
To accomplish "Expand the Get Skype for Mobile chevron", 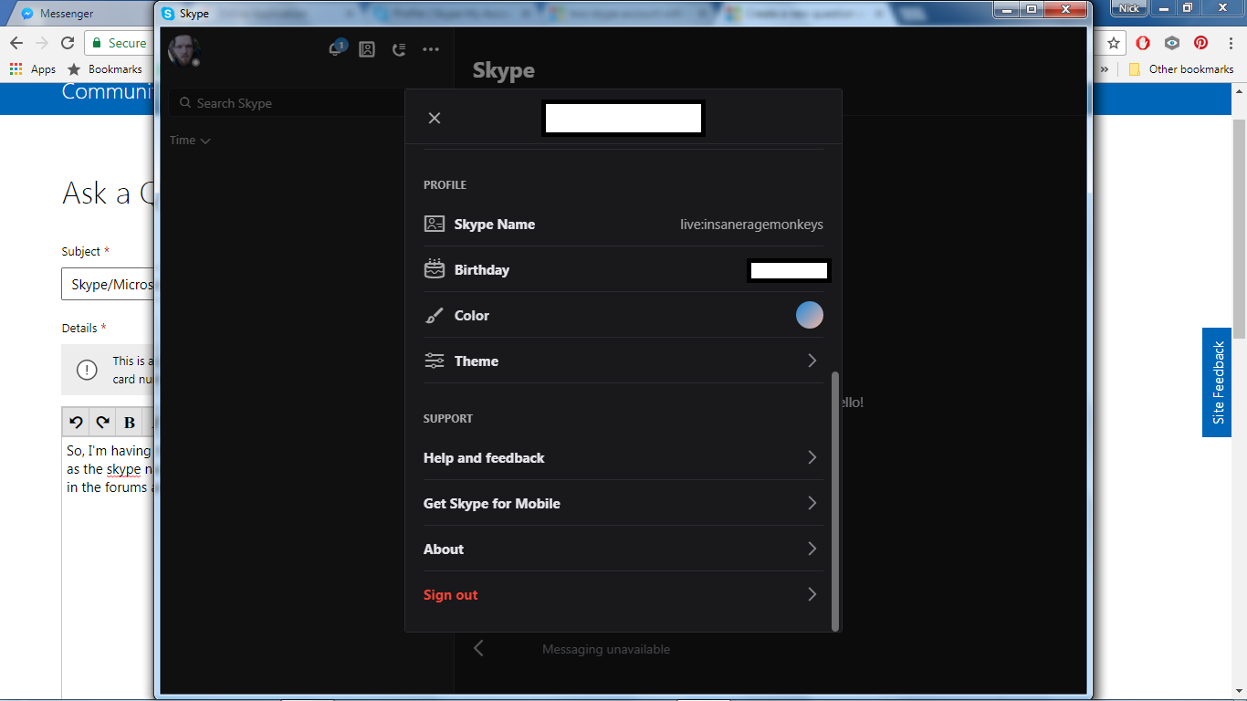I will pyautogui.click(x=812, y=503).
